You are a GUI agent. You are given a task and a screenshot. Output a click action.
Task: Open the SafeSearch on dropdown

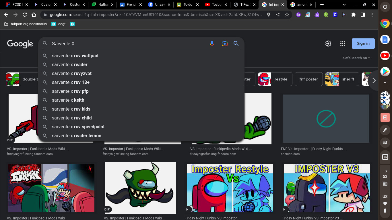tap(356, 58)
